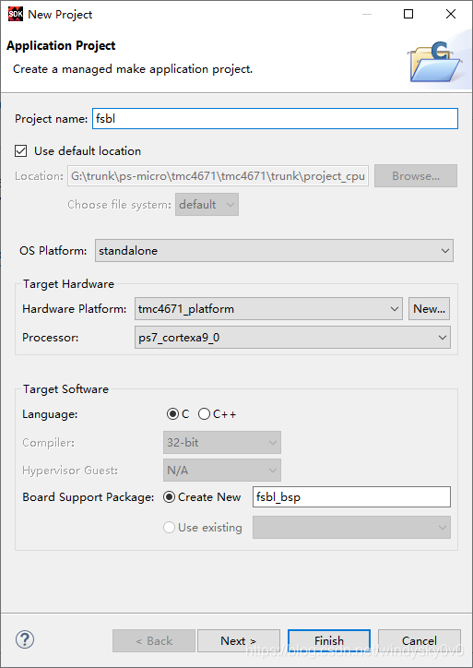Choose Create New board support package

click(169, 497)
